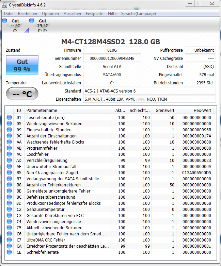Click the status icon for Aktuell schwebende Sektoren
Image resolution: width=221 pixels, height=266 pixels.
[9, 228]
